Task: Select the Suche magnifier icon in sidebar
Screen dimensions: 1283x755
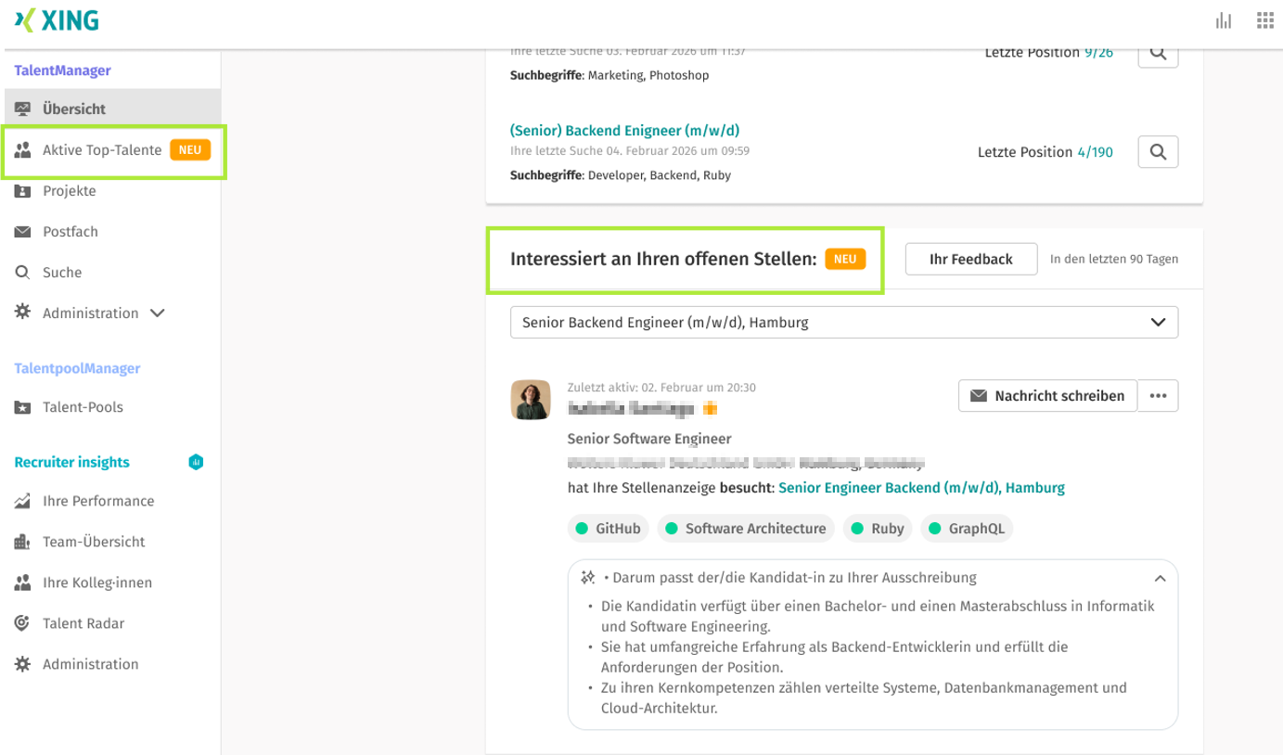Action: coord(22,272)
